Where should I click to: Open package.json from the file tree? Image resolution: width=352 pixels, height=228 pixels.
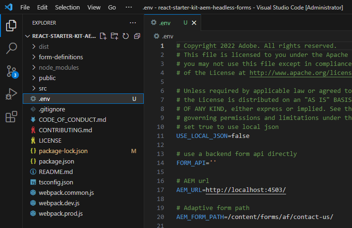[56, 161]
